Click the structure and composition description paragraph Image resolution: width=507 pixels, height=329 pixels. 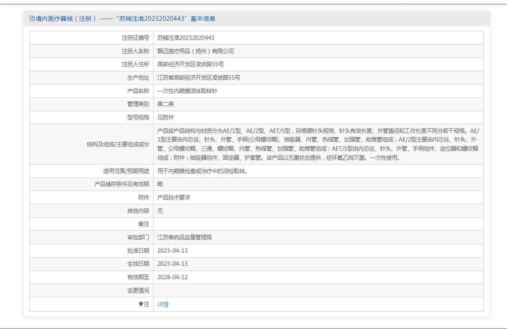318,144
